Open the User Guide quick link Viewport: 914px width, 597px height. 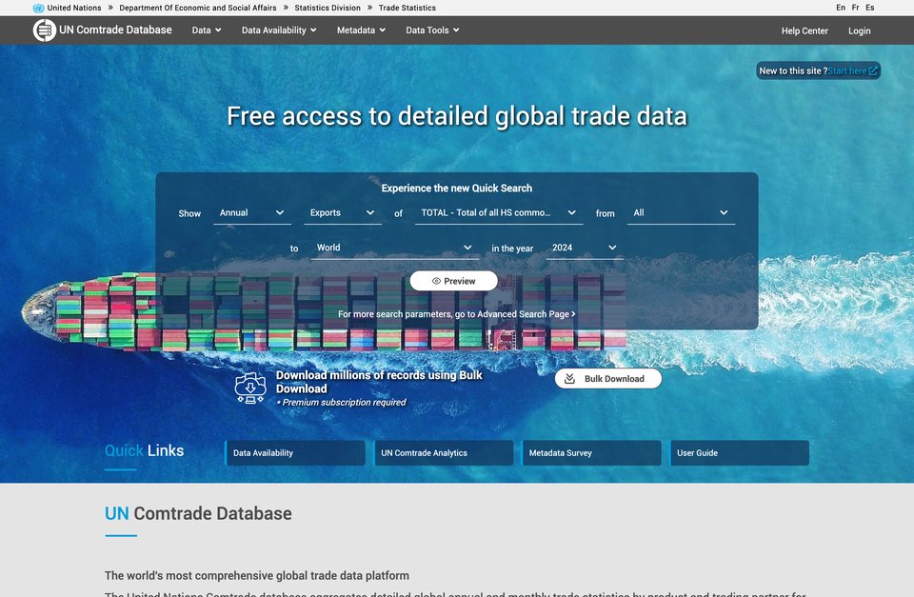pyautogui.click(x=739, y=453)
